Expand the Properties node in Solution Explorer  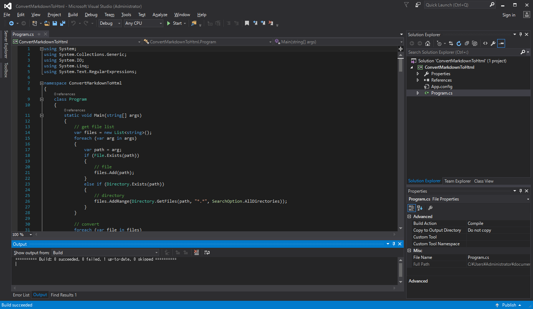click(x=418, y=74)
